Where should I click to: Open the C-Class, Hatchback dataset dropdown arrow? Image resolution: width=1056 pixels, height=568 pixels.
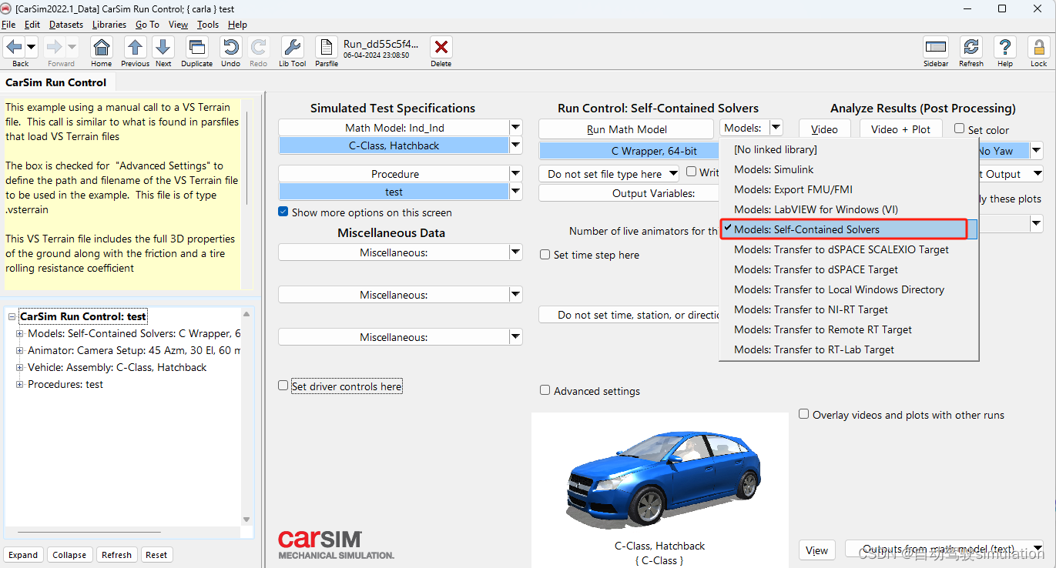click(515, 145)
